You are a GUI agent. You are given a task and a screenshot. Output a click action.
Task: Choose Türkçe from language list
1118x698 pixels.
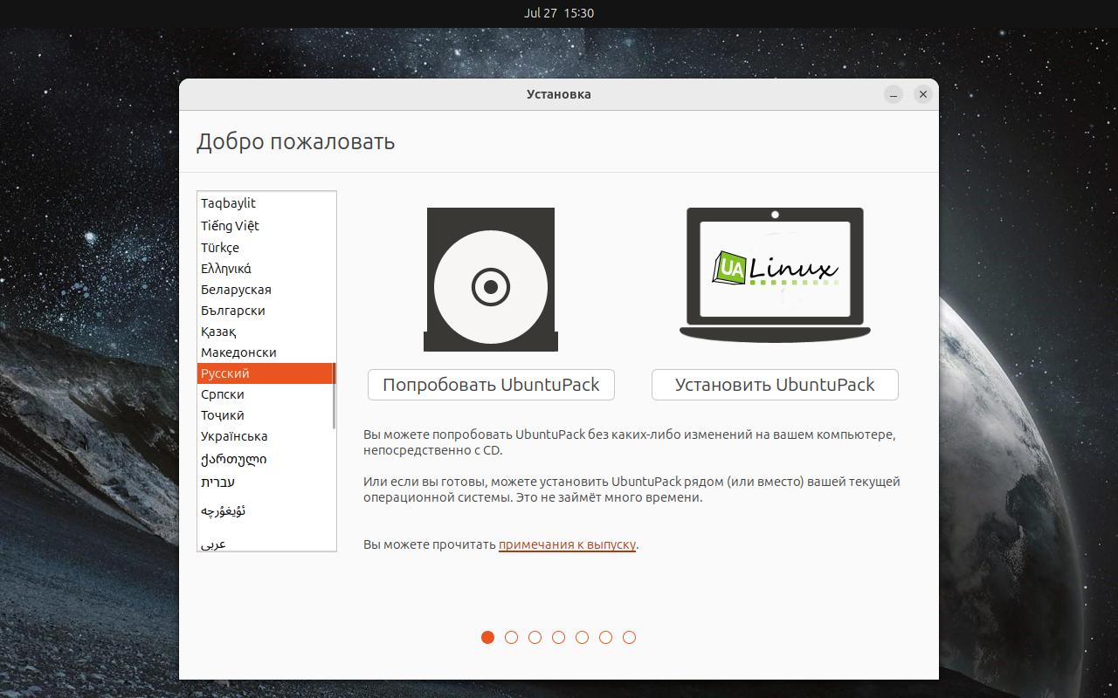click(266, 248)
